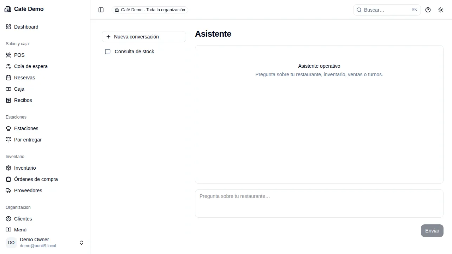
Task: Open Caja in the sidebar
Action: tap(45, 89)
